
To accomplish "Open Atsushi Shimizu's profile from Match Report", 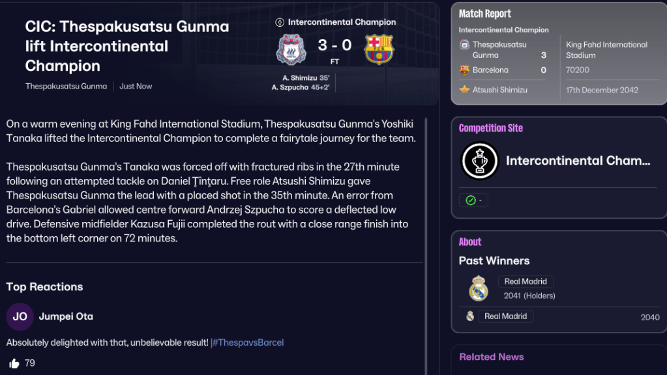I will pyautogui.click(x=500, y=90).
